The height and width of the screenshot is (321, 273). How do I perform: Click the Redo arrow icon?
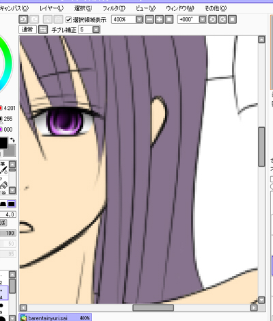34,19
